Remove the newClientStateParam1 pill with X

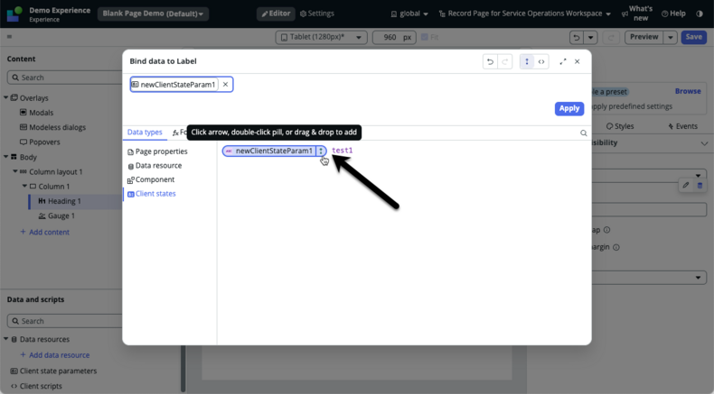pyautogui.click(x=225, y=85)
